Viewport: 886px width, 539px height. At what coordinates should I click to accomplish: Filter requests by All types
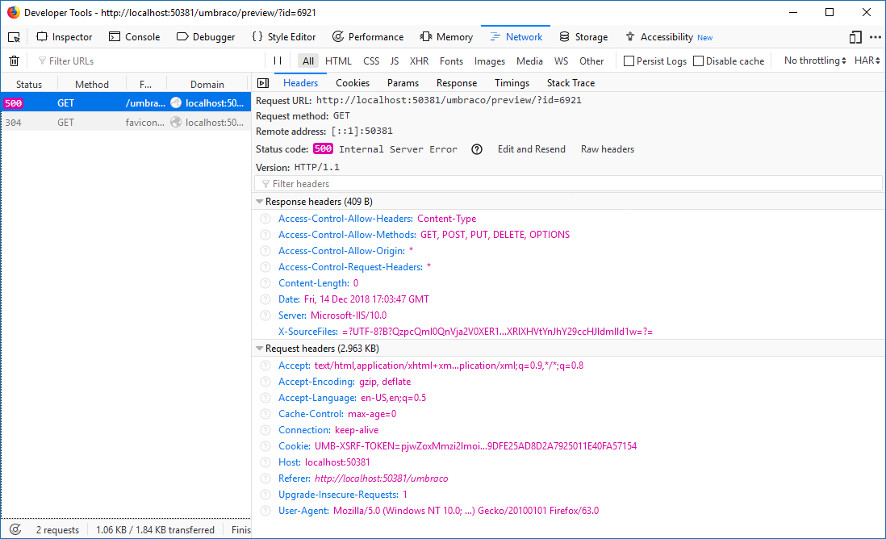[x=308, y=61]
